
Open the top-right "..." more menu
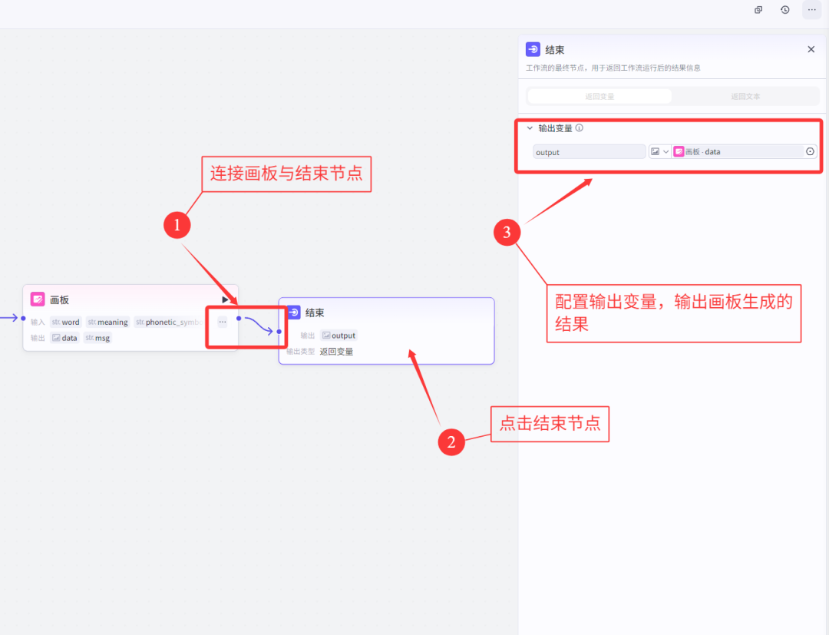(x=811, y=10)
